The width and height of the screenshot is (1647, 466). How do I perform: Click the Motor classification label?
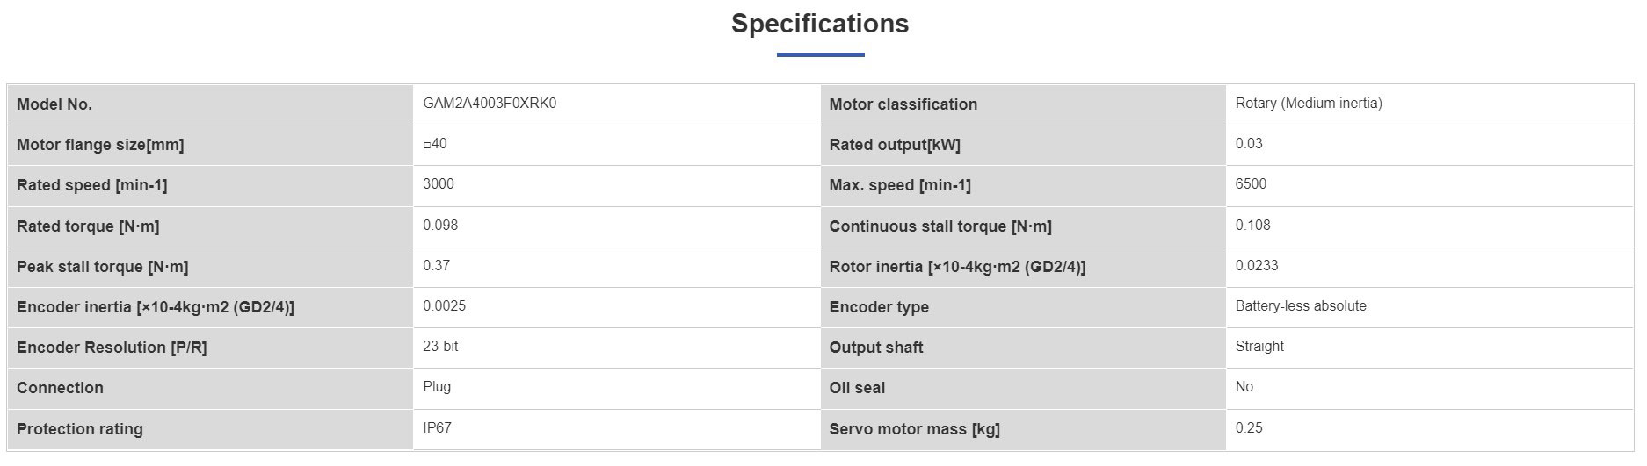(x=903, y=104)
